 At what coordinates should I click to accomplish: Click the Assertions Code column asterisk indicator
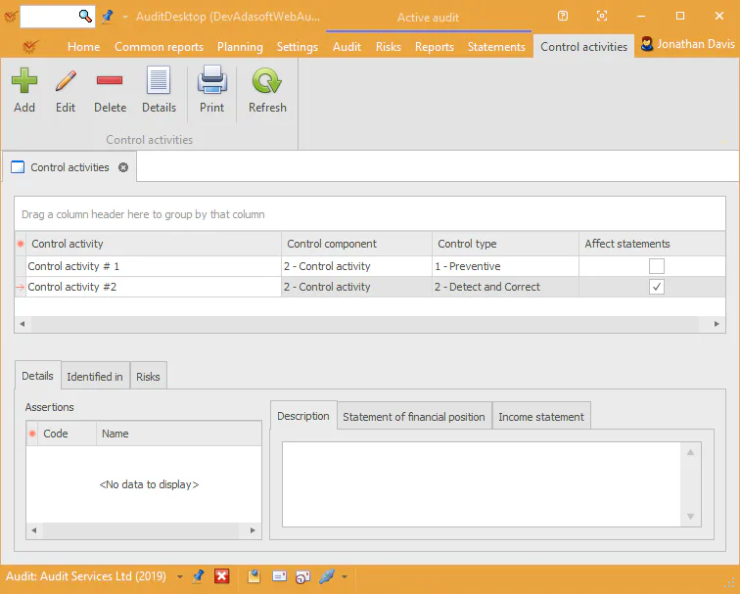pos(32,434)
